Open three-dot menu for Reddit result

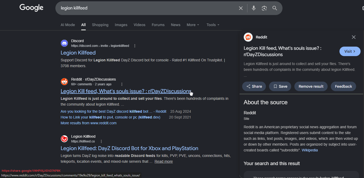click(122, 84)
